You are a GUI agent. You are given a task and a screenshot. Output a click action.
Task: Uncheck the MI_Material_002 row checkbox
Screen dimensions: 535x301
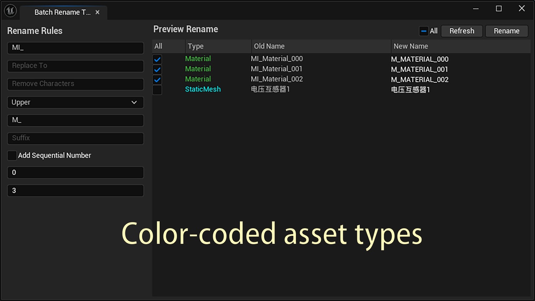(157, 79)
